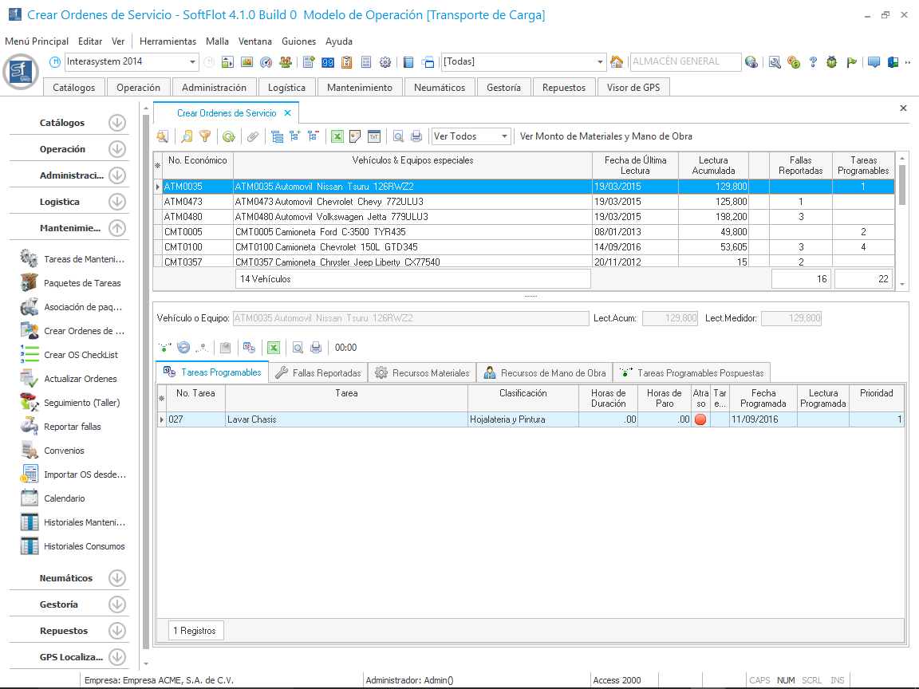
Task: Open the Ver Todos dropdown
Action: 504,136
